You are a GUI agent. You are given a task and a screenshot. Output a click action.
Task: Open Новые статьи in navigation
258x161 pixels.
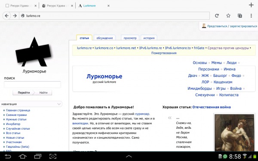coord(15,137)
